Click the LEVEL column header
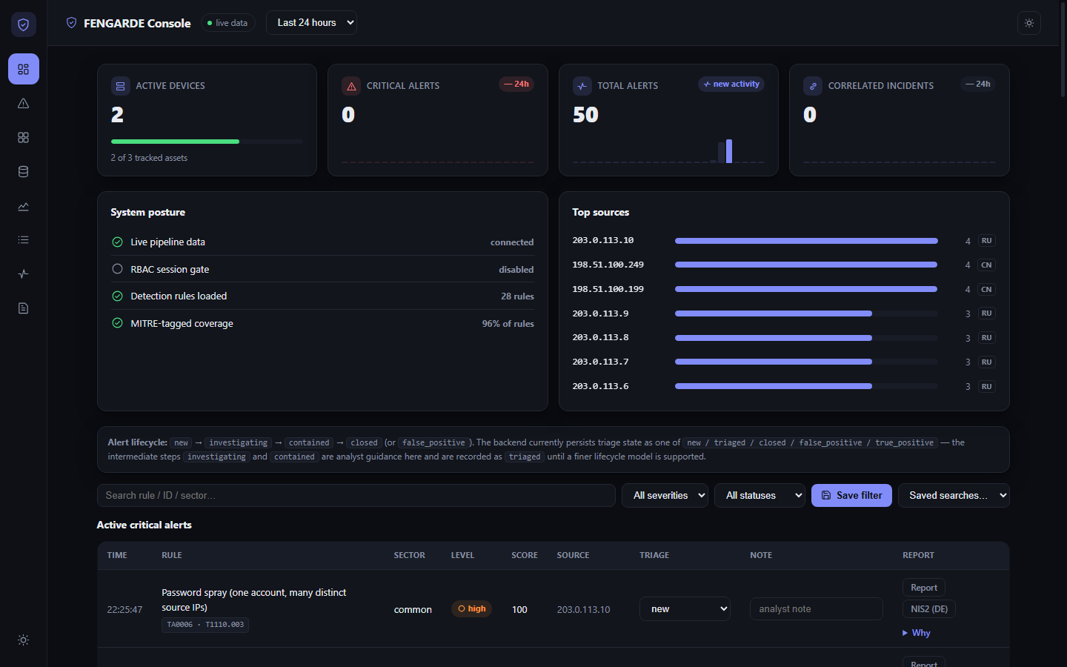This screenshot has height=667, width=1067. click(x=462, y=555)
